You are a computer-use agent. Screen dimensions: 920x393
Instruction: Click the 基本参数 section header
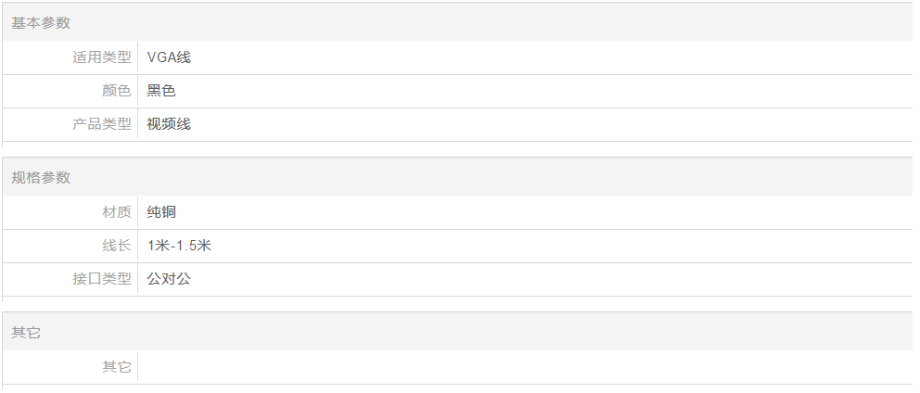(41, 23)
